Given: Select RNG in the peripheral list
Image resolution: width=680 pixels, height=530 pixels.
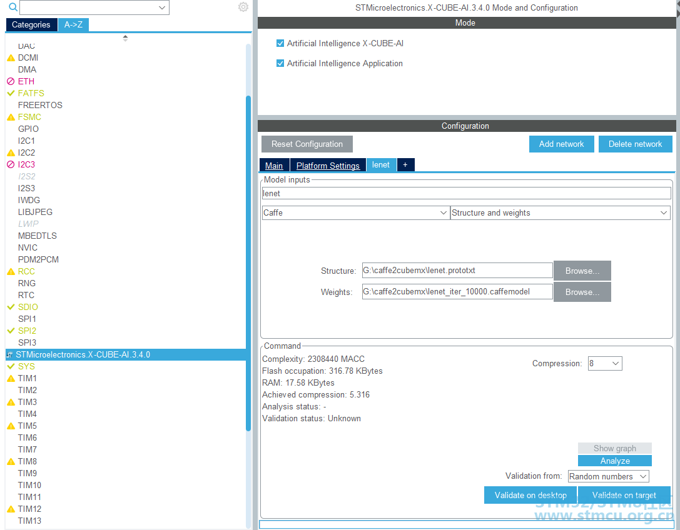Looking at the screenshot, I should click(27, 283).
